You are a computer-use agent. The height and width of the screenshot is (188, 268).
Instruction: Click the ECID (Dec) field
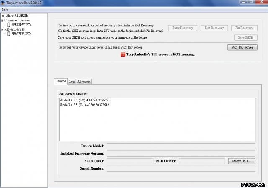130,161
